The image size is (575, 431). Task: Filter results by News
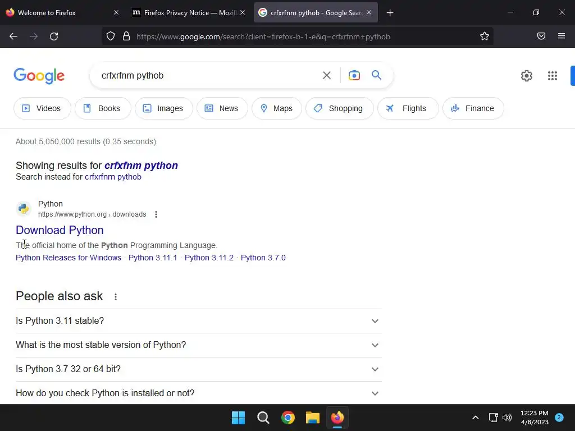point(222,108)
